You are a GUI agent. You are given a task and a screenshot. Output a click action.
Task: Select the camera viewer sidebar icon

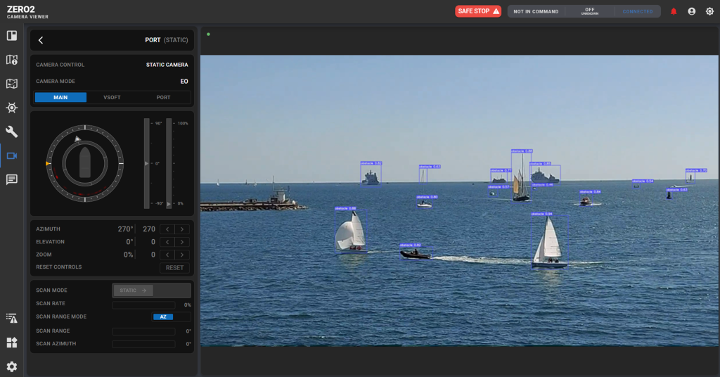click(12, 155)
